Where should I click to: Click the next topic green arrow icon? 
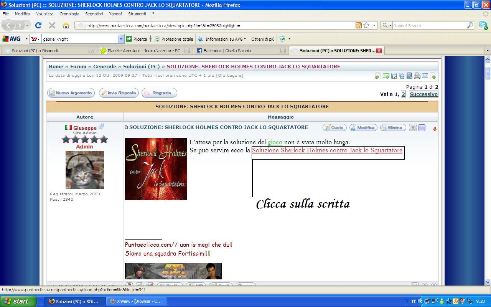point(433,76)
